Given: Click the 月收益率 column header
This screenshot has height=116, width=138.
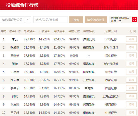Looking at the screenshot, I should click(59, 31).
